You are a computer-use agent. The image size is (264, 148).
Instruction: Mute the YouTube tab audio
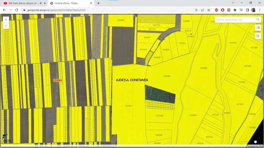(x=40, y=3)
